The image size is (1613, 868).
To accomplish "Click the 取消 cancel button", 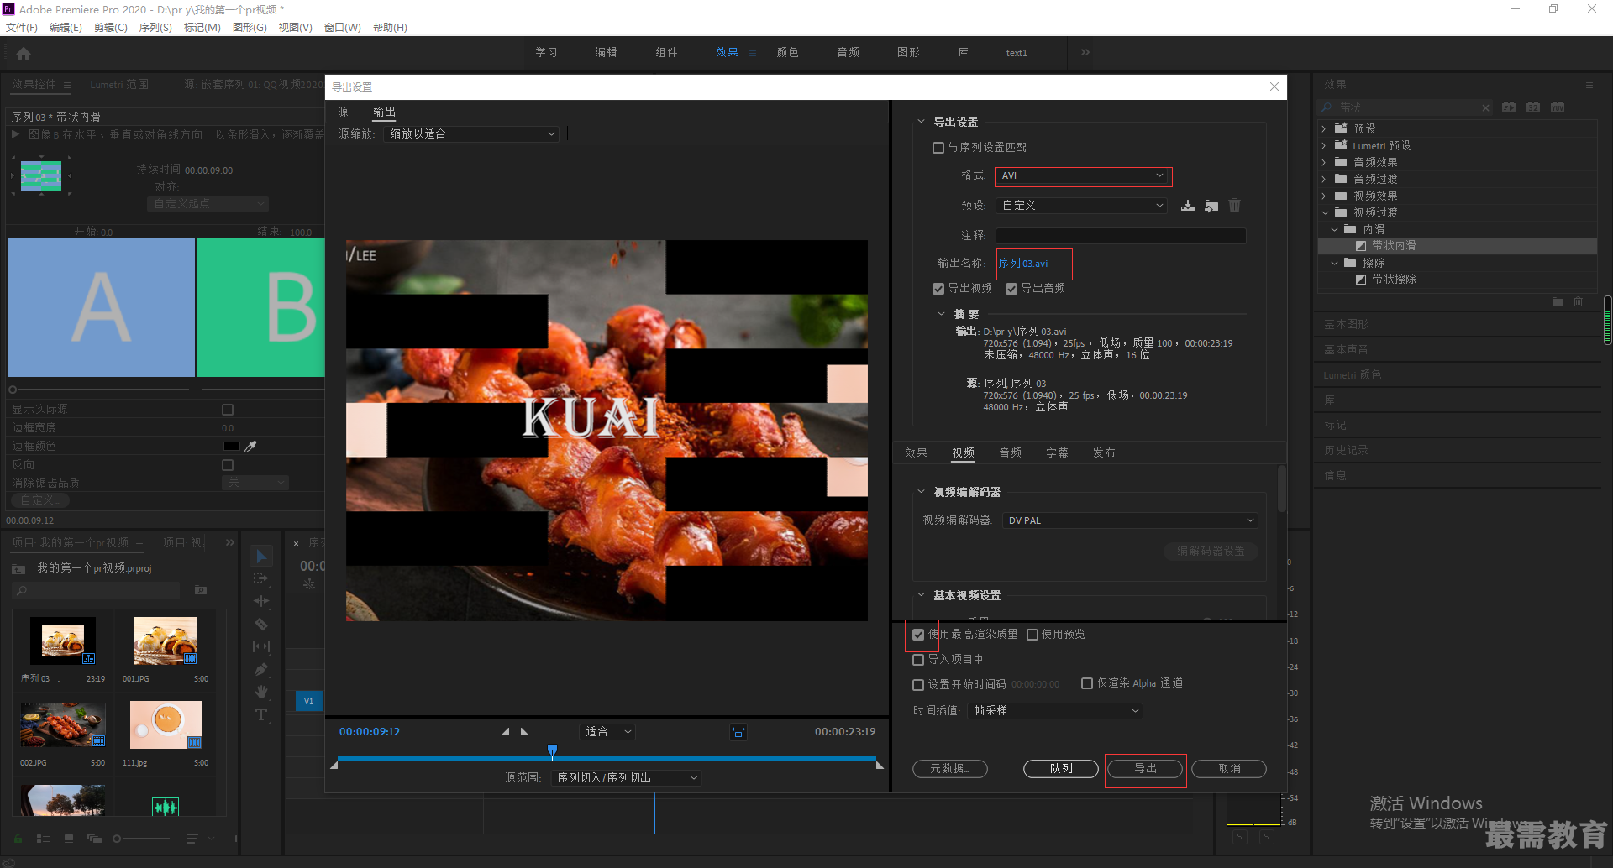I will click(1229, 769).
